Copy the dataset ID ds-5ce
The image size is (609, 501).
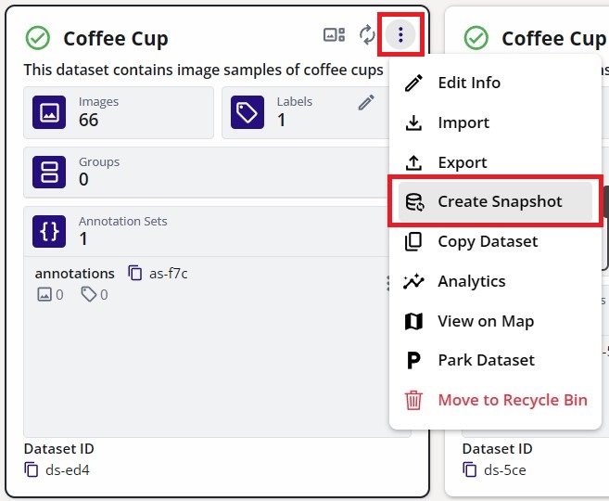pyautogui.click(x=470, y=469)
